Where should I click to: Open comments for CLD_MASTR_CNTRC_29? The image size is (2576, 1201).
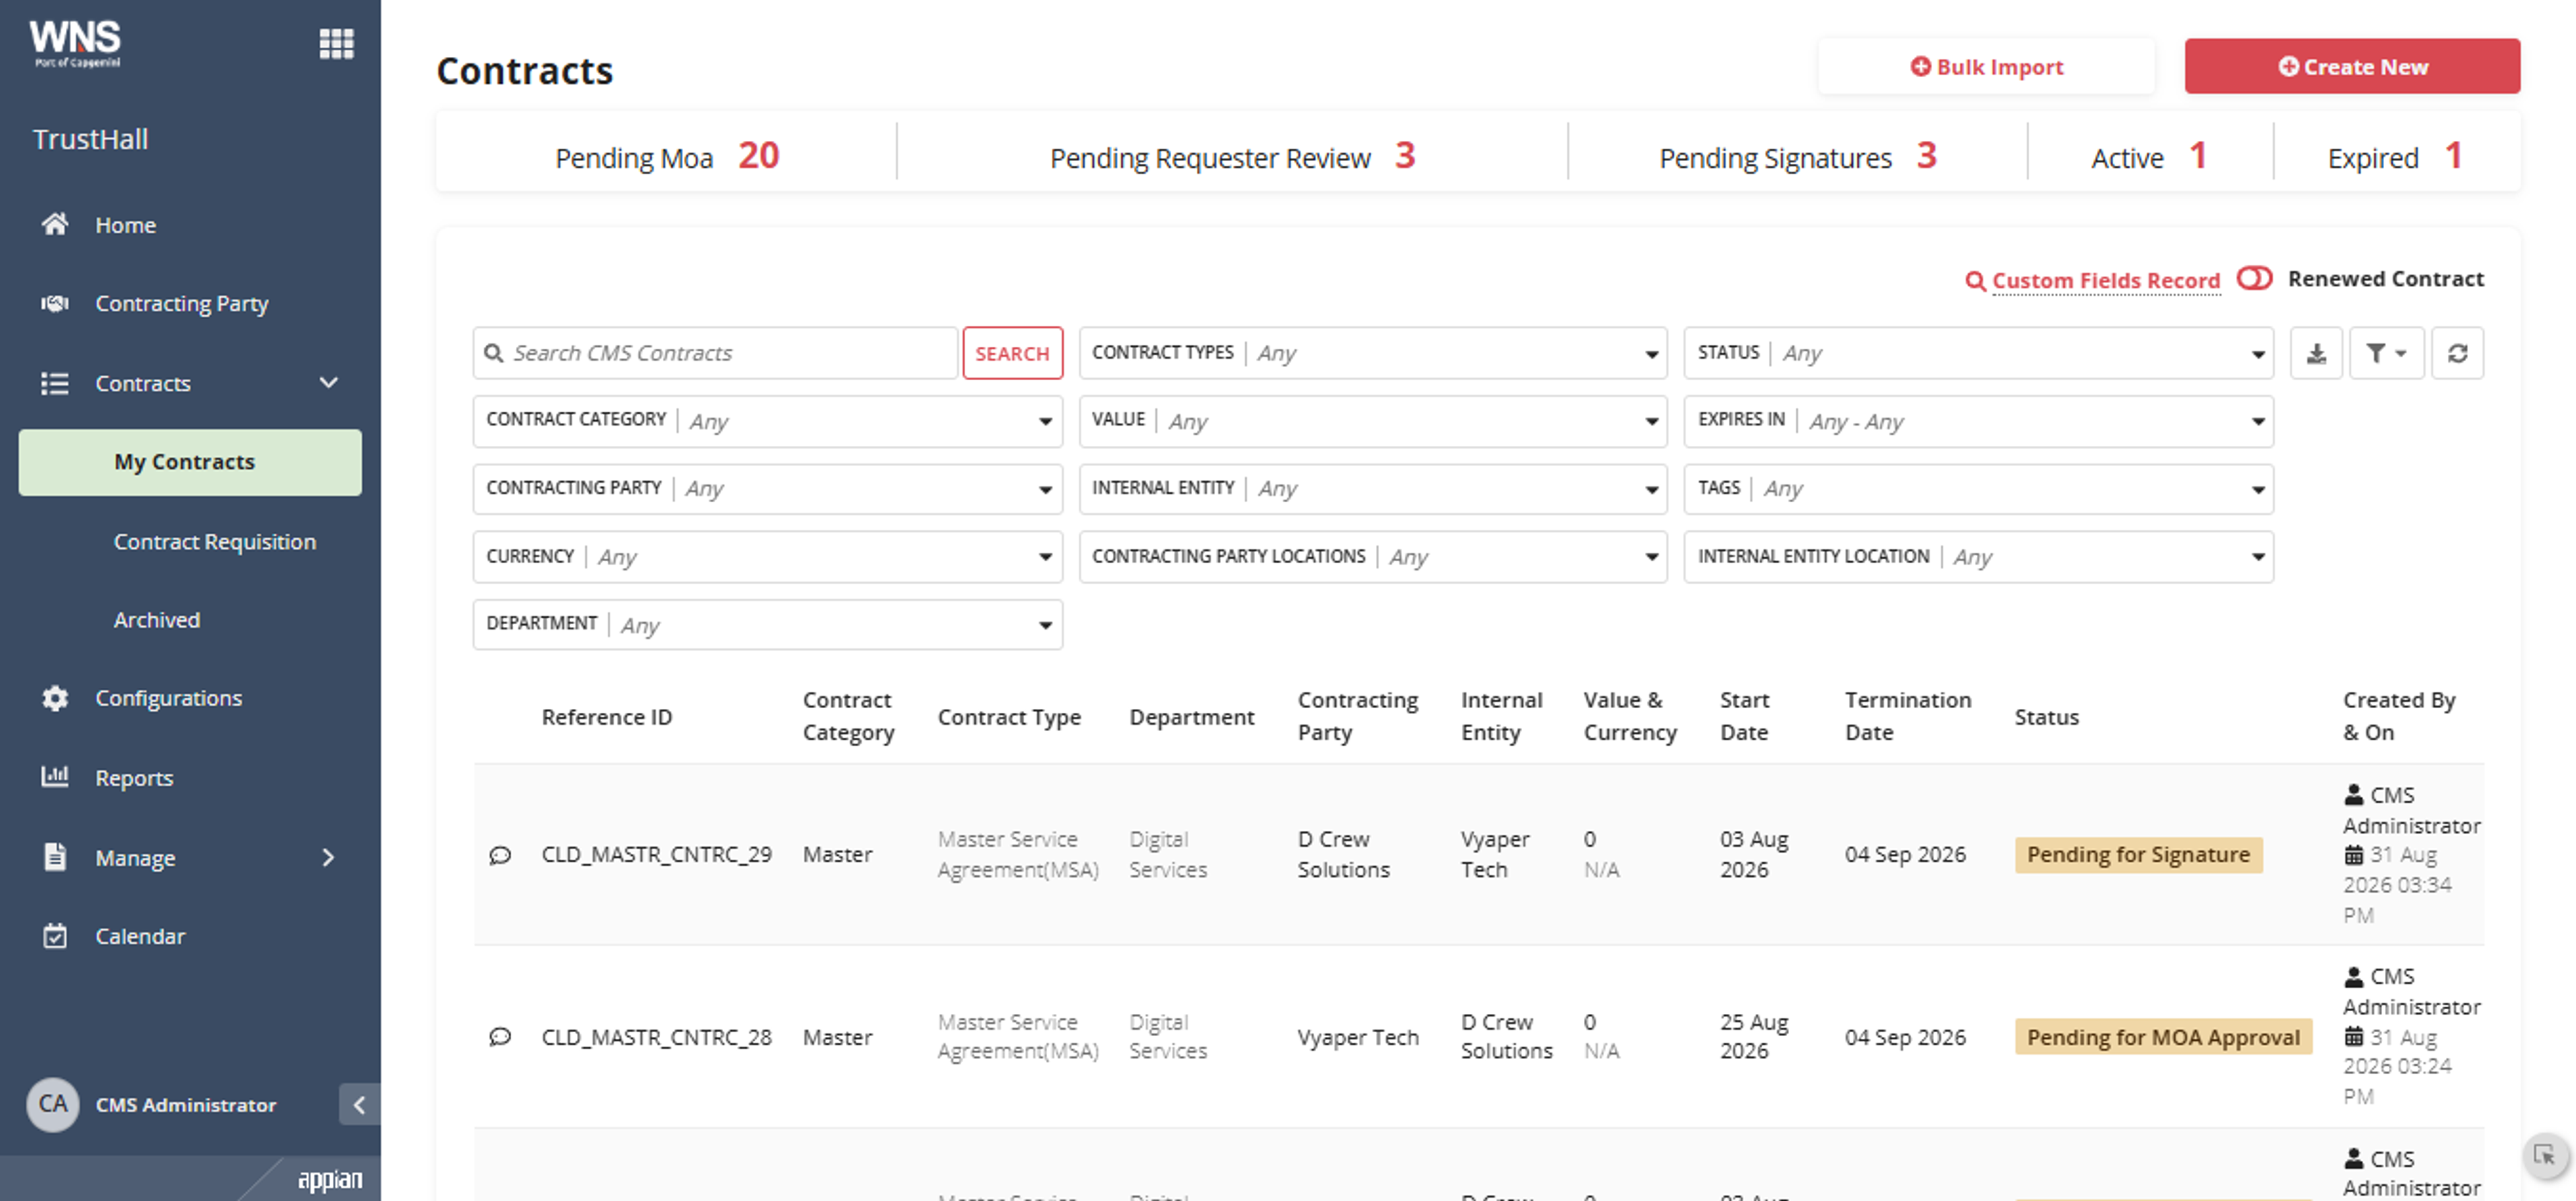pyautogui.click(x=500, y=855)
